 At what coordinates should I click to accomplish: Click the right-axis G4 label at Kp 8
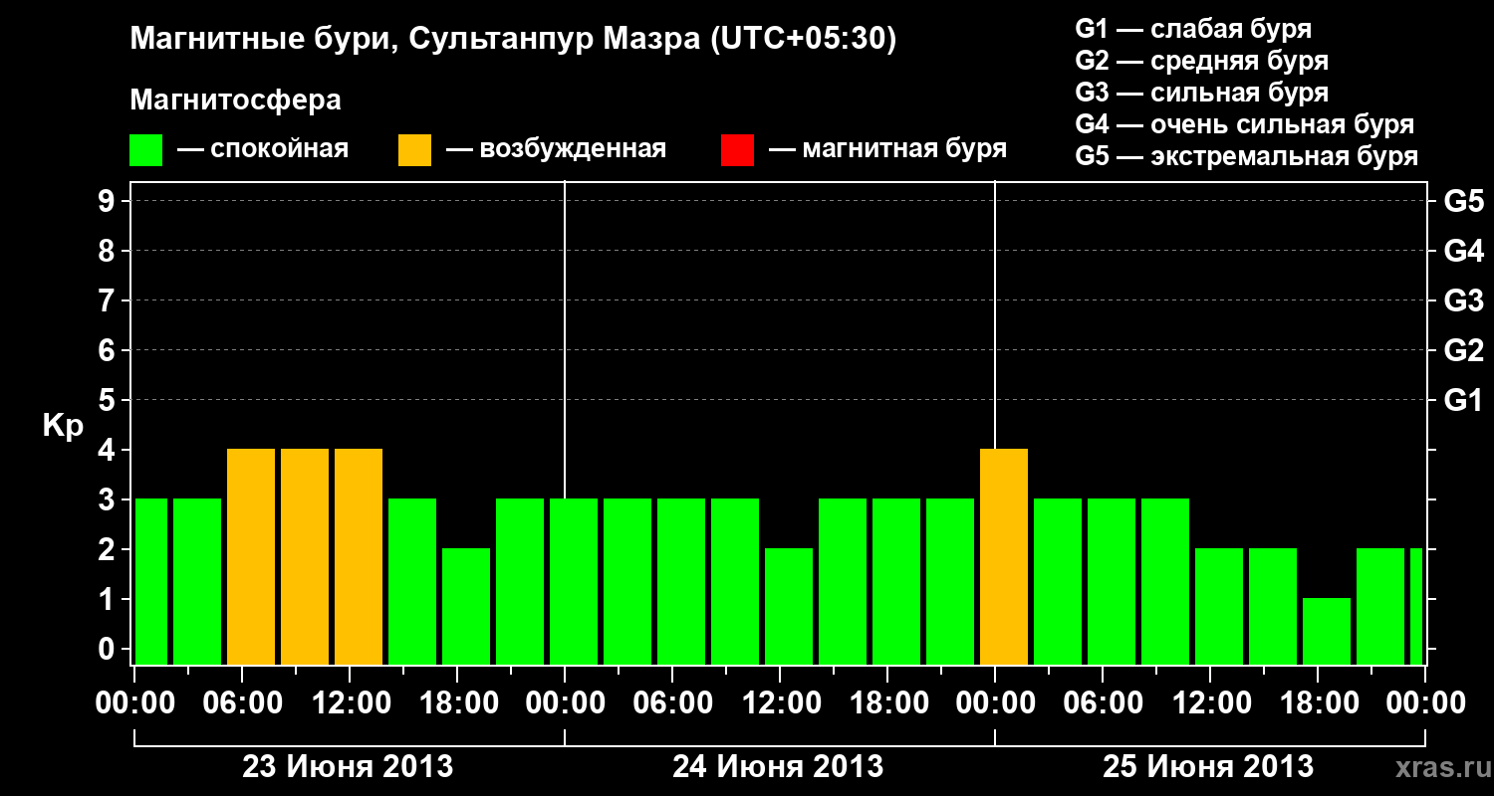pos(1463,251)
